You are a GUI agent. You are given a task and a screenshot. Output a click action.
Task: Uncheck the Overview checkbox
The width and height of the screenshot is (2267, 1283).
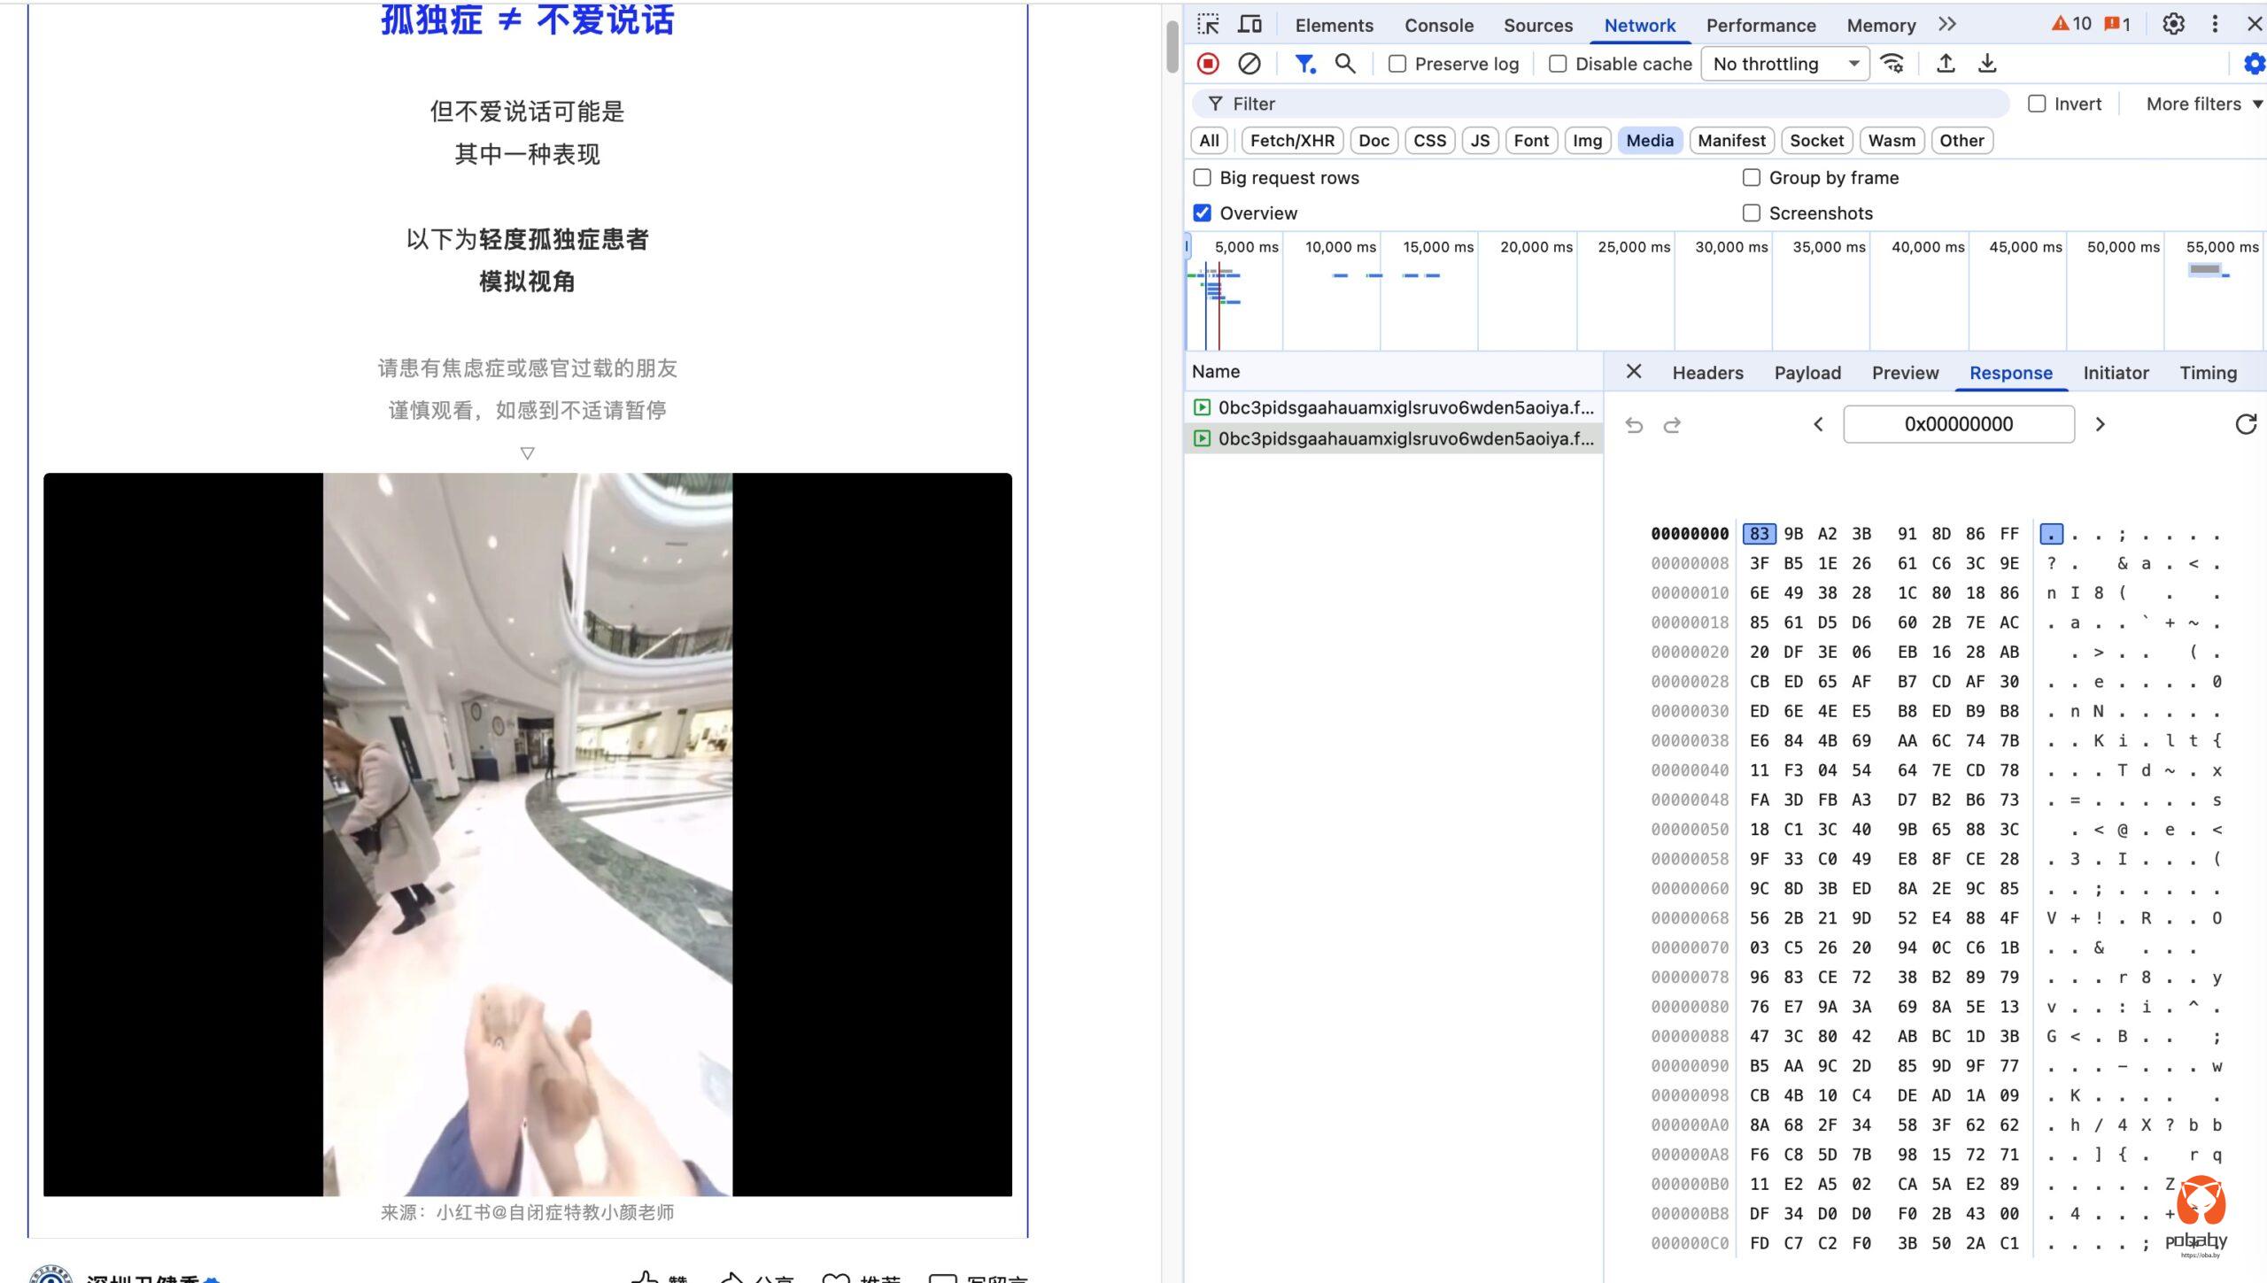pos(1202,213)
